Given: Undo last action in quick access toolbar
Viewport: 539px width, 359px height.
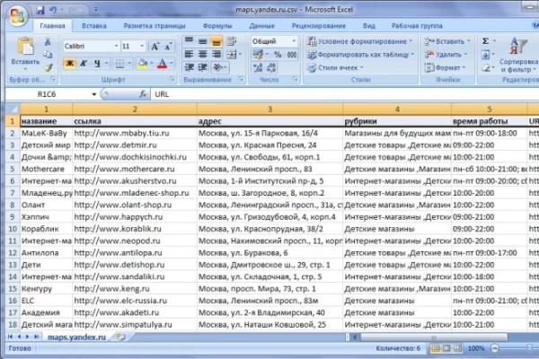Looking at the screenshot, I should (x=53, y=10).
